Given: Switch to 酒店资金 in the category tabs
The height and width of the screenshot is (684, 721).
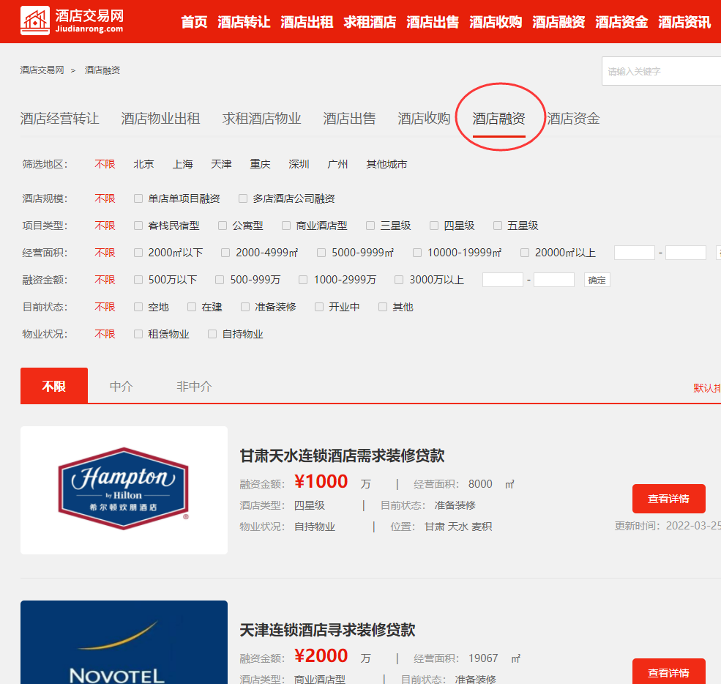Looking at the screenshot, I should 573,119.
